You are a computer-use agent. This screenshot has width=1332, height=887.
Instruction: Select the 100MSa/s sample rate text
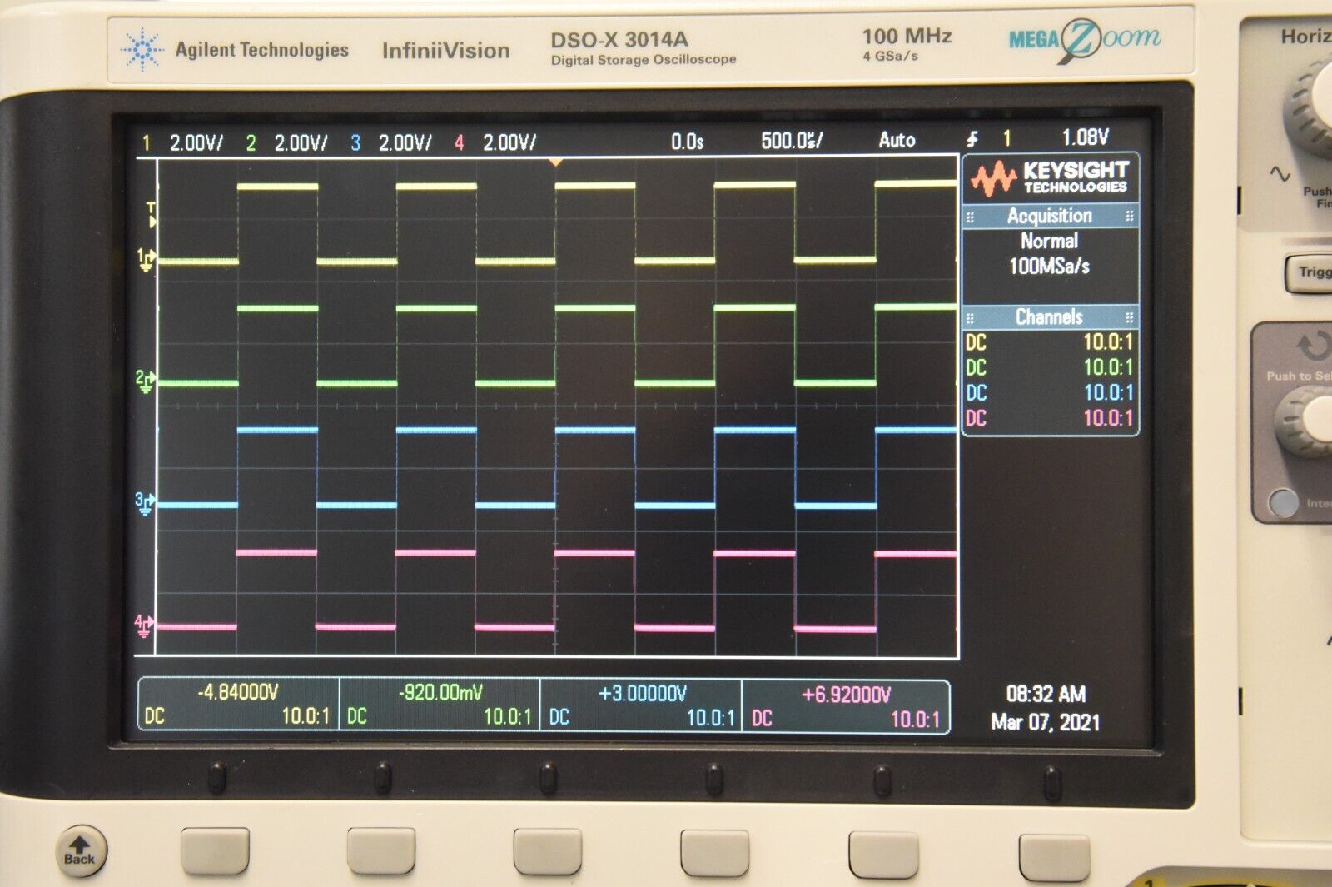[1049, 267]
